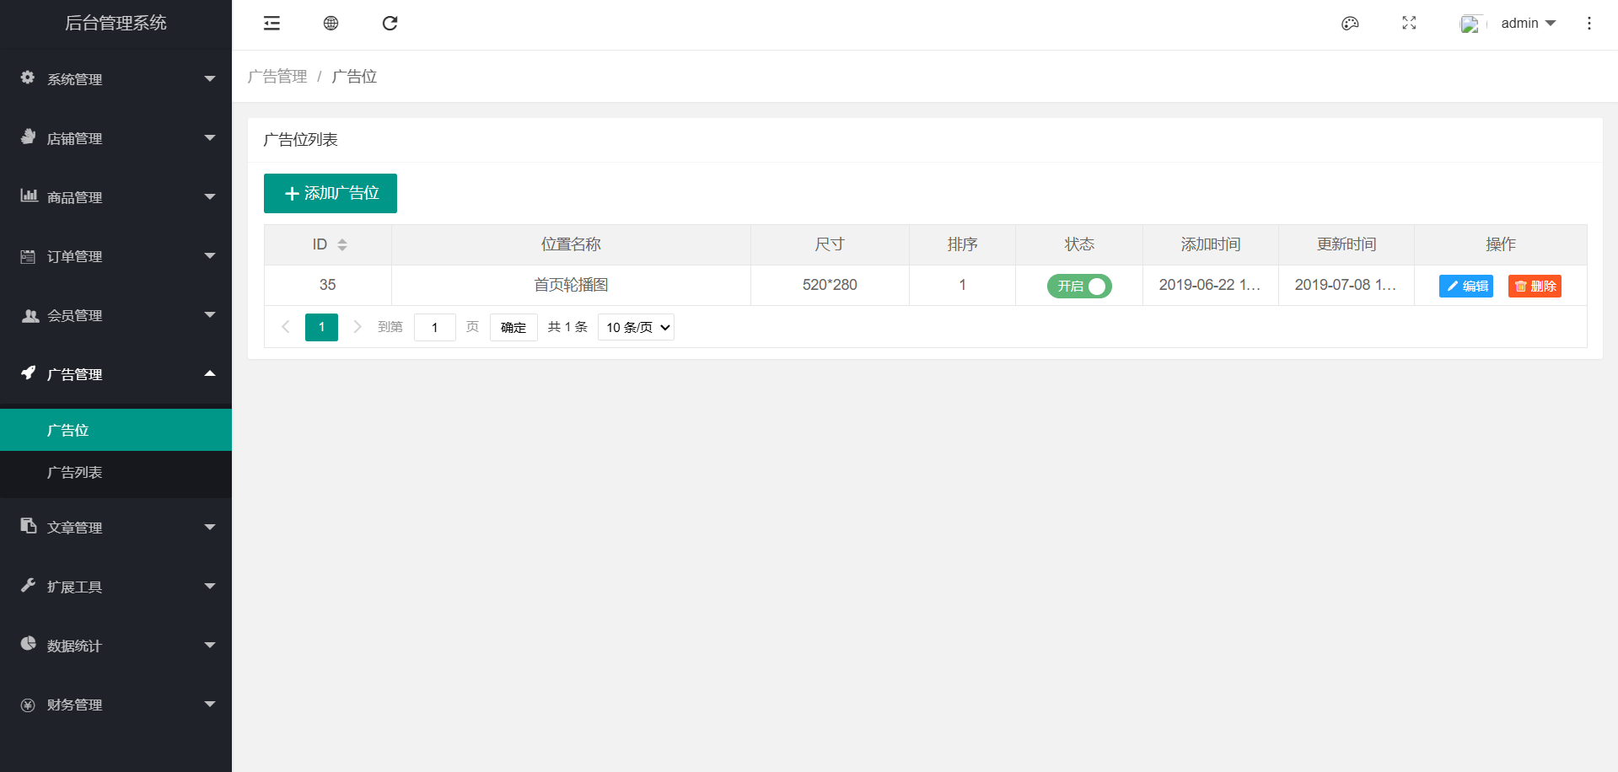Delete the 首页轮播图 row with 删除
This screenshot has height=772, width=1618.
pyautogui.click(x=1535, y=287)
